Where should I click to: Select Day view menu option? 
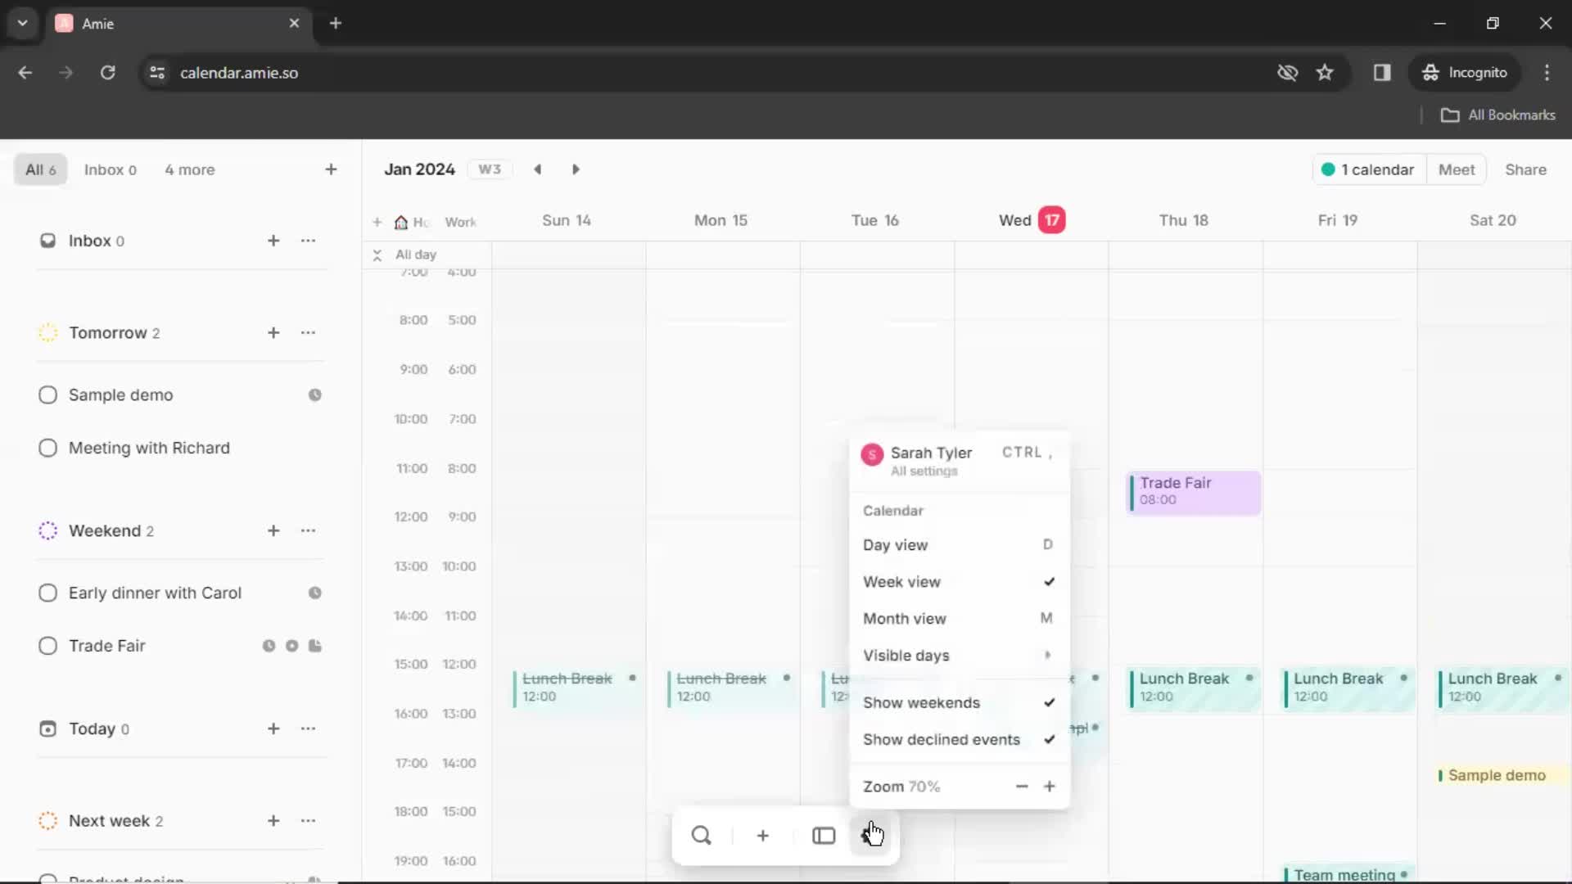pyautogui.click(x=894, y=545)
